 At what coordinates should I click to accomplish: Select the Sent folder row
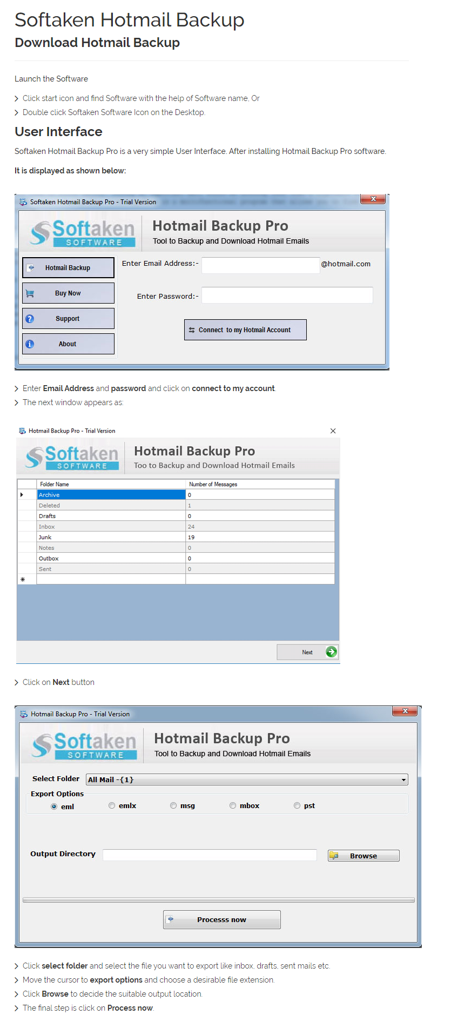pos(176,569)
